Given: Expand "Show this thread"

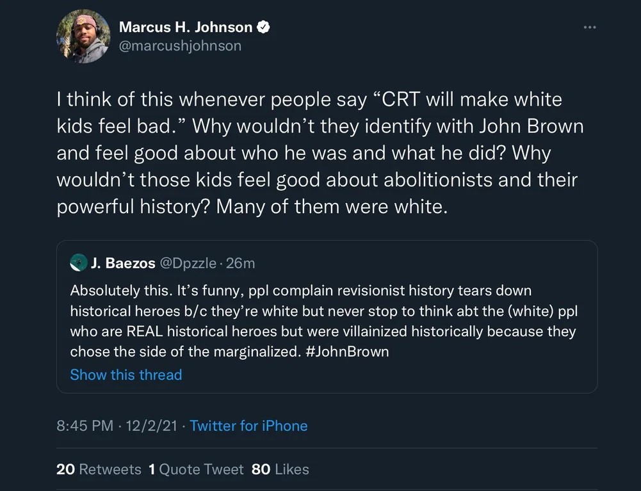Looking at the screenshot, I should coord(126,374).
